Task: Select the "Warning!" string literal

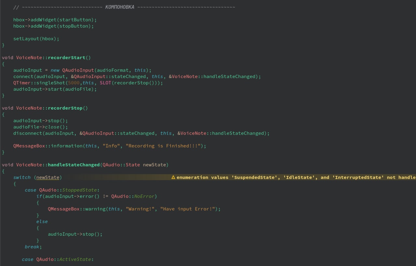Action: coord(140,209)
